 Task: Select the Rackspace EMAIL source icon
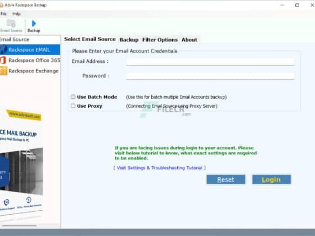pos(3,49)
